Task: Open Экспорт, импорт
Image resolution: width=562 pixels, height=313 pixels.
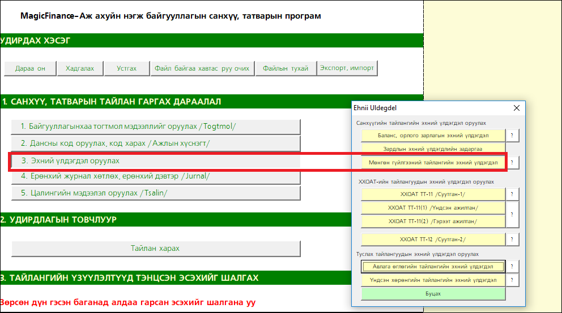Action: coord(347,68)
